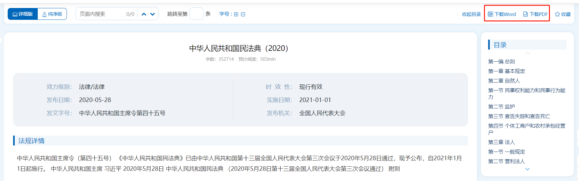The image size is (579, 181).
Task: Download the document as Word
Action: (x=502, y=14)
